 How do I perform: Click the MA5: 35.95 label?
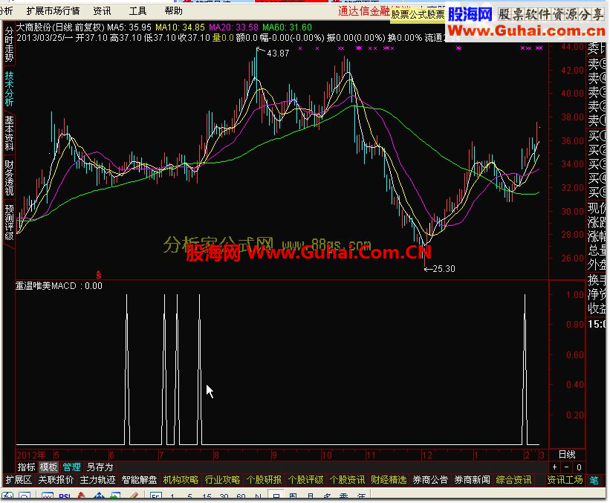tap(129, 27)
